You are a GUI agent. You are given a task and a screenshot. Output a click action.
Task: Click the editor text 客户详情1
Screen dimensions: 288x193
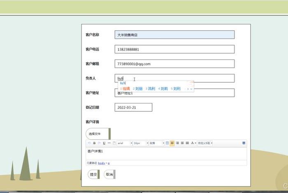95,151
